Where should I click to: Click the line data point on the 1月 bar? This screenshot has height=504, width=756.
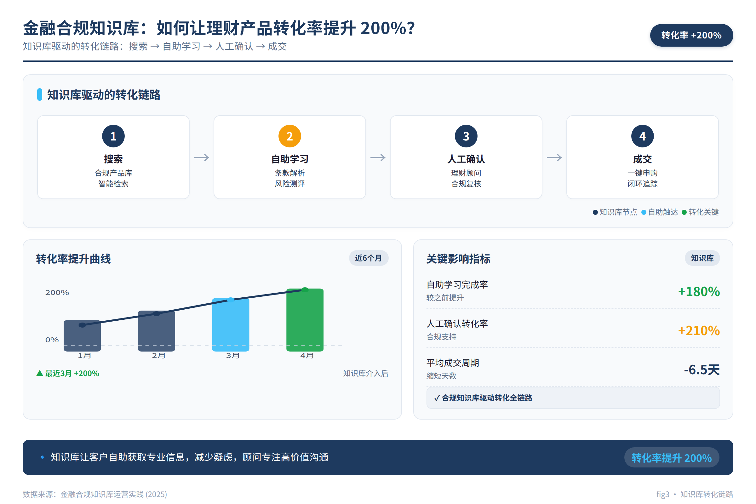point(82,325)
